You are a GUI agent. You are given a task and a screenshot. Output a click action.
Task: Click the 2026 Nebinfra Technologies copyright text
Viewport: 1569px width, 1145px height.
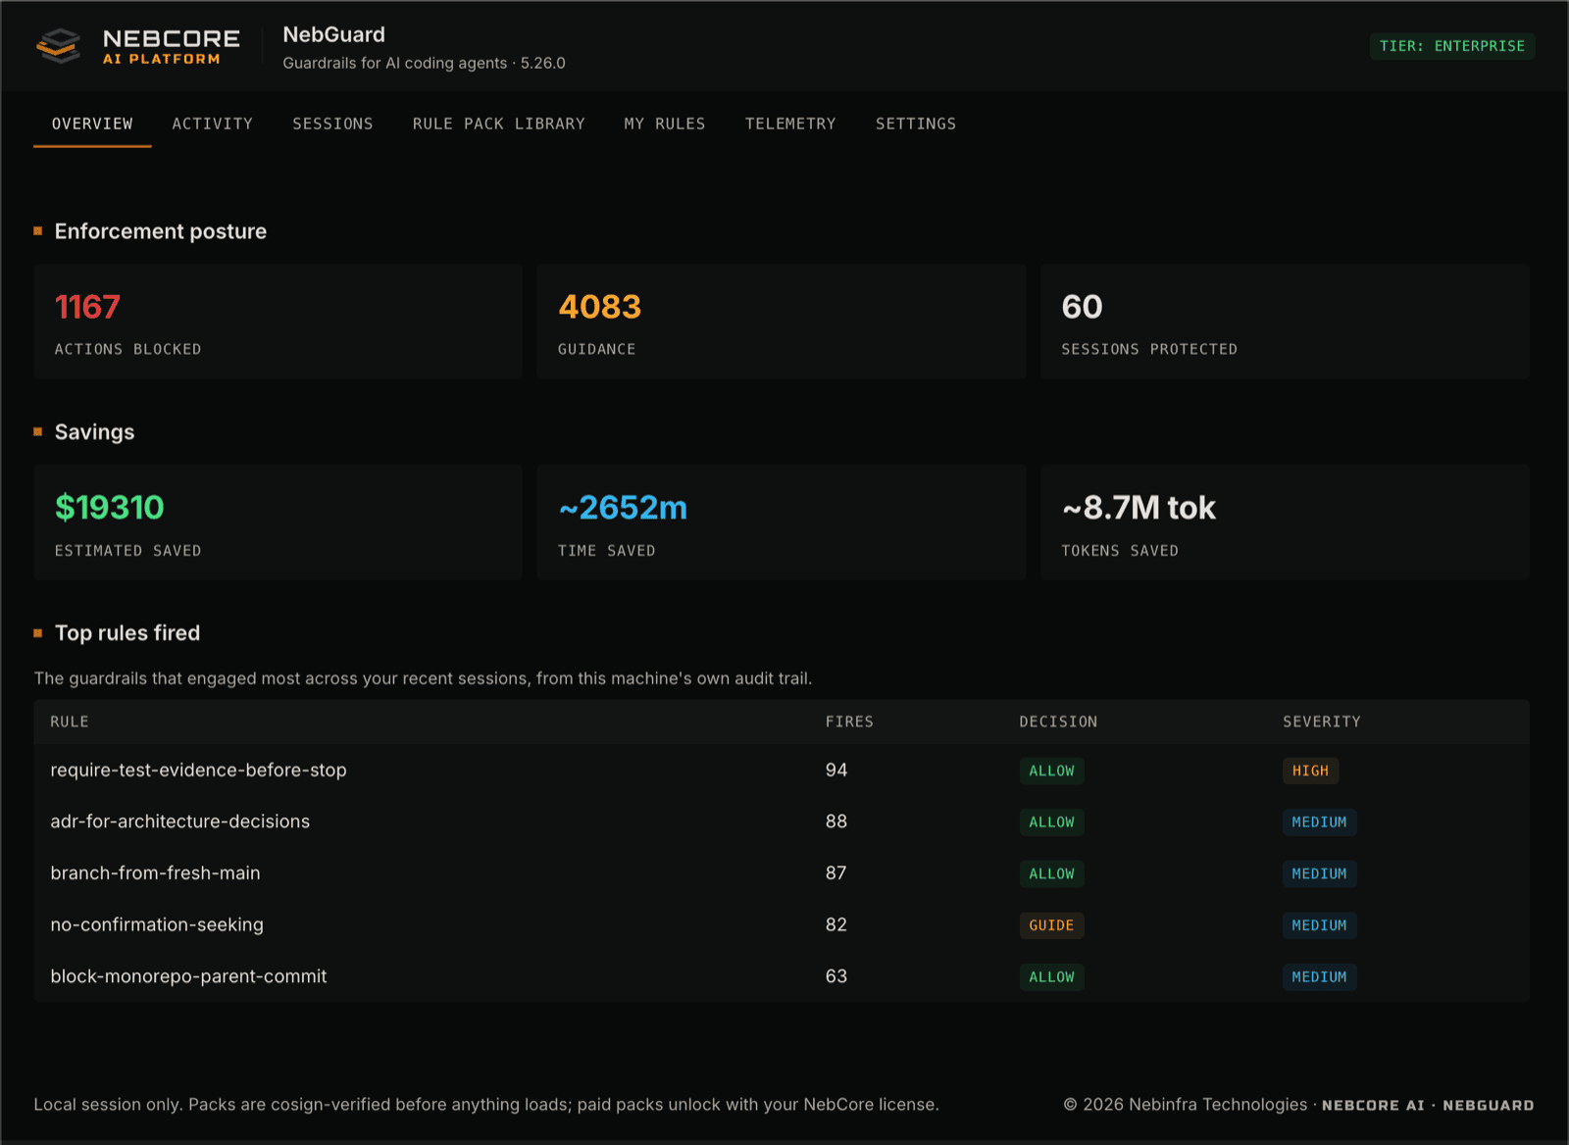coord(1186,1105)
